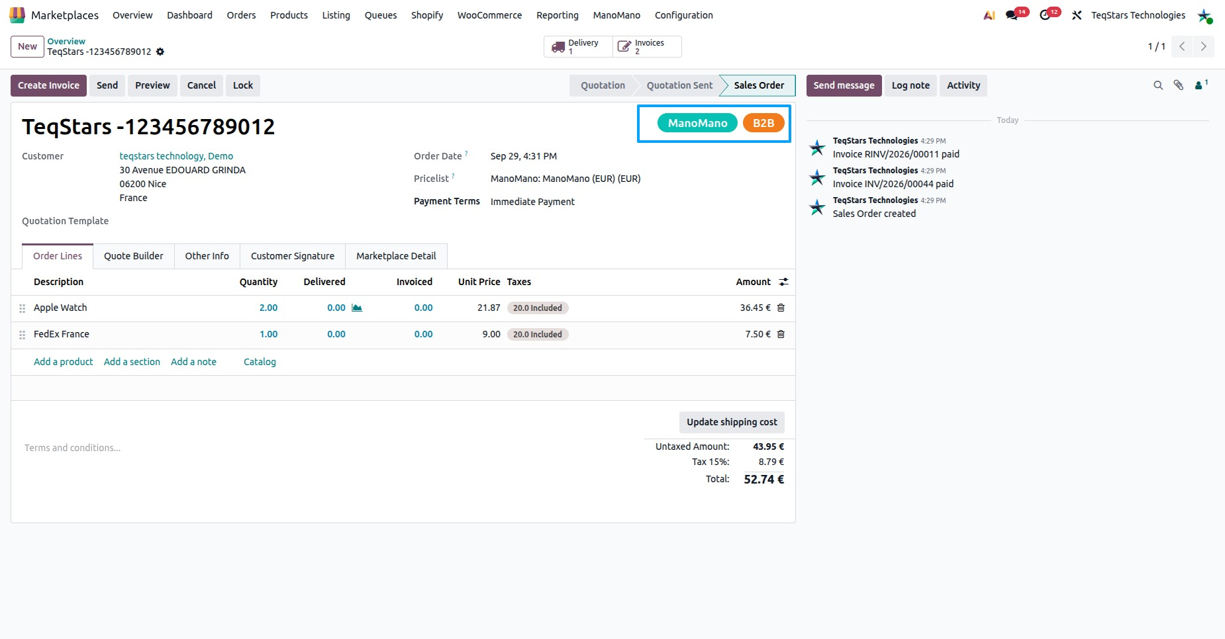
Task: Open the Reporting menu
Action: click(558, 15)
